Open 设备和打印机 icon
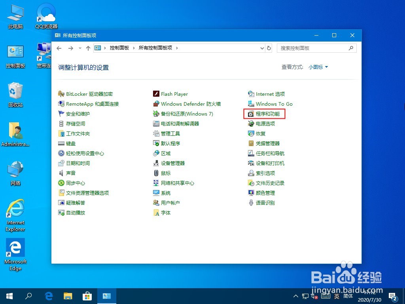The width and height of the screenshot is (405, 304). click(251, 163)
